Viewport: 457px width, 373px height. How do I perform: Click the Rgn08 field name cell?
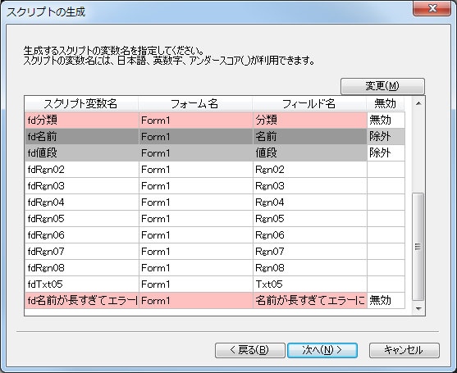pos(310,268)
